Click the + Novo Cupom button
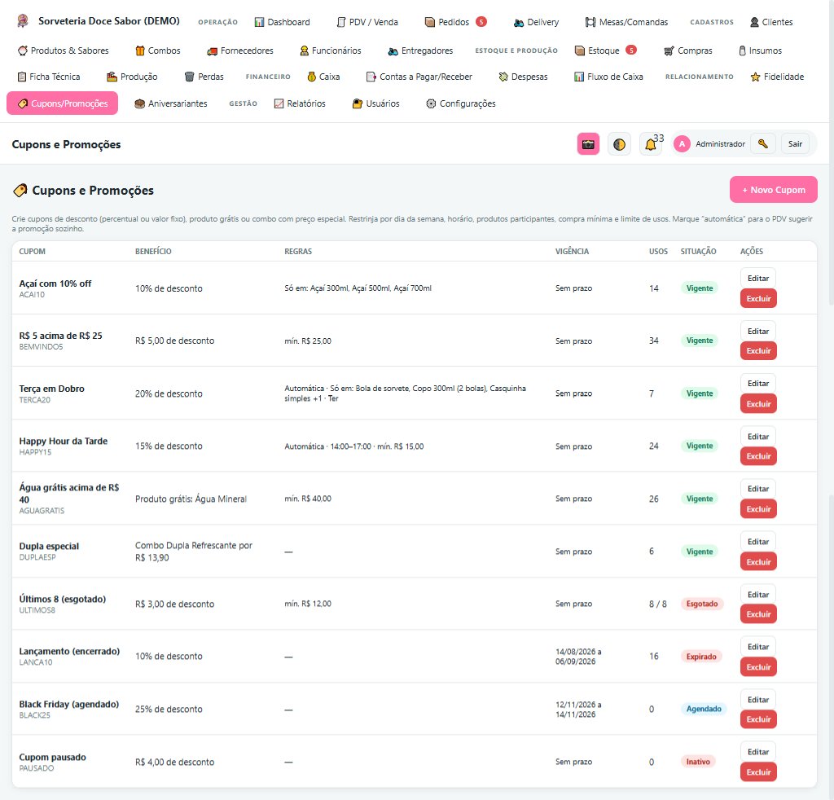The image size is (834, 800). tap(774, 190)
